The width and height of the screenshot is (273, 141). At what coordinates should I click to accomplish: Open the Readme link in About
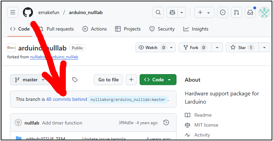[198, 115]
